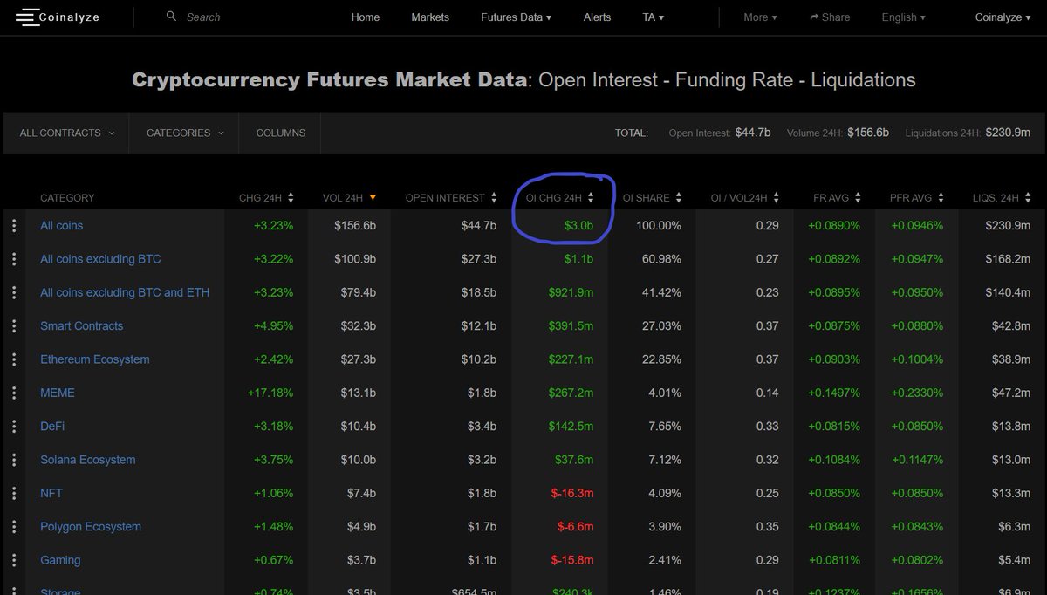
Task: Open the All coins category link
Action: [61, 226]
